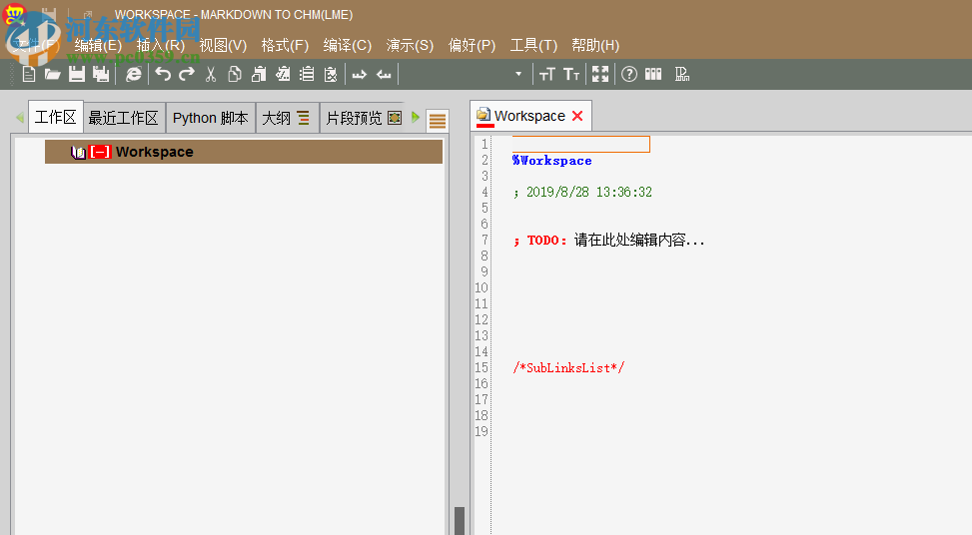This screenshot has height=535, width=972.
Task: Click the left panel vertical scrollbar thumb
Action: (x=460, y=520)
